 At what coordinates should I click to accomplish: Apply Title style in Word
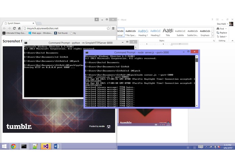168,33
